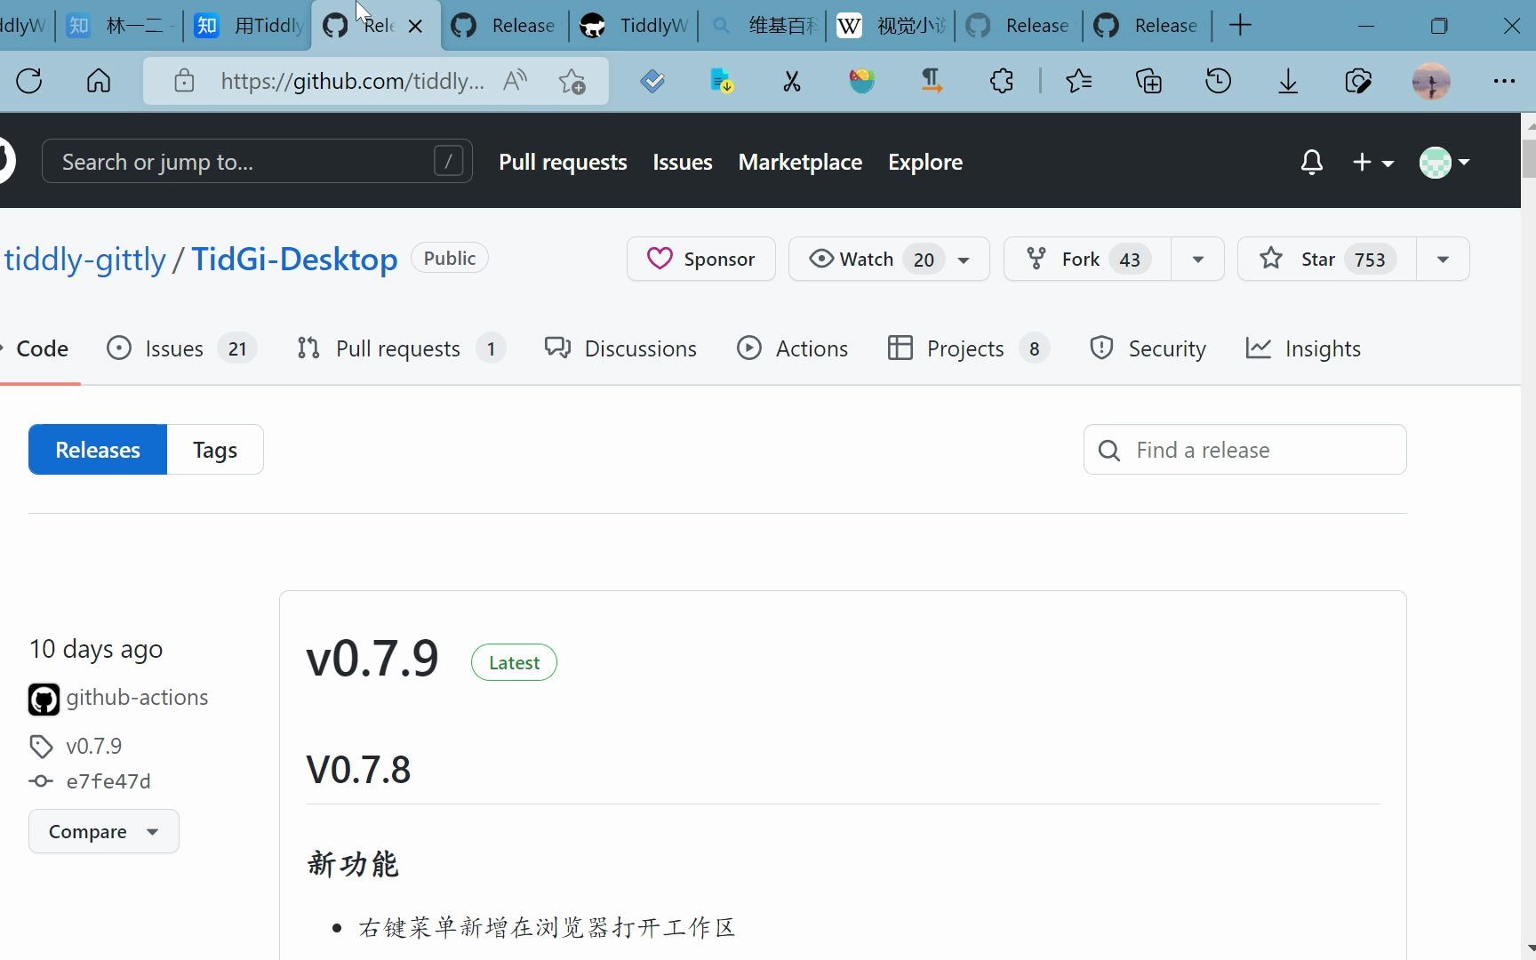Open the browser home page icon
Image resolution: width=1536 pixels, height=960 pixels.
[x=99, y=81]
